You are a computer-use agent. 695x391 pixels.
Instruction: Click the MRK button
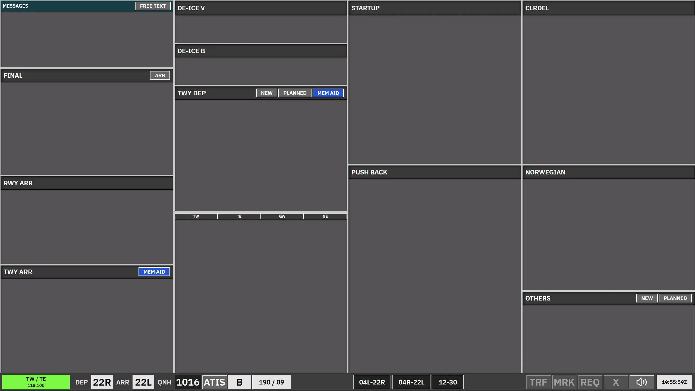(564, 382)
